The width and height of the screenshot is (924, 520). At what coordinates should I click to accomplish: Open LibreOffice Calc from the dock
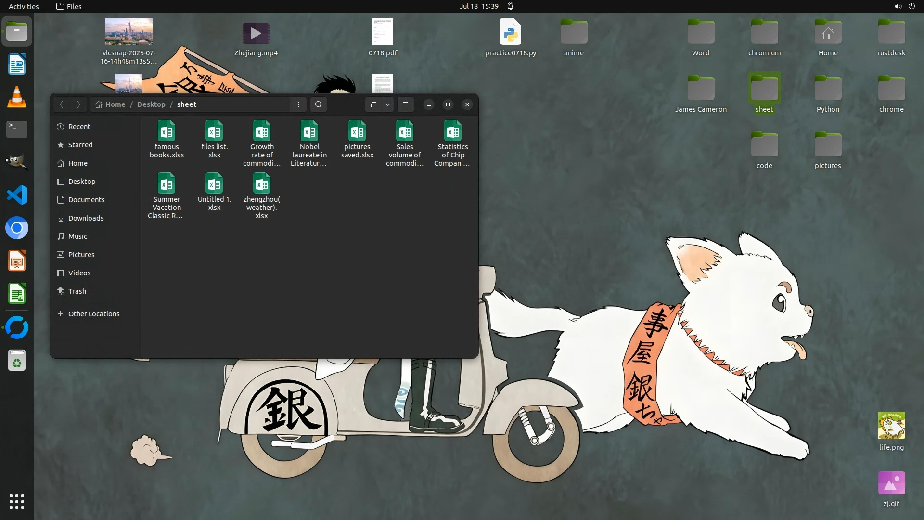(x=17, y=294)
